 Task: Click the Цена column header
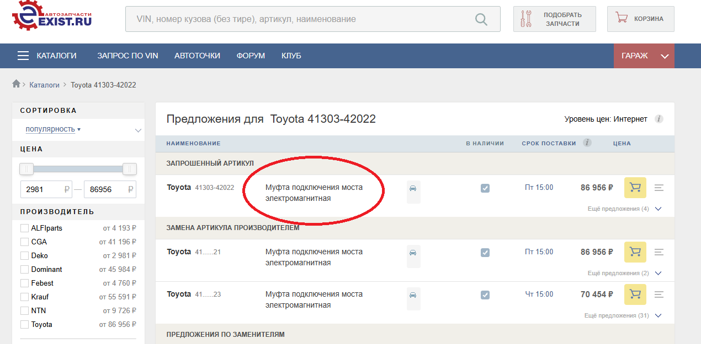[x=622, y=144]
